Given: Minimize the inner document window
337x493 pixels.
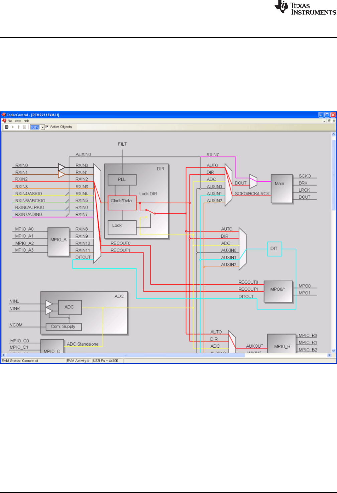Looking at the screenshot, I should click(x=324, y=121).
